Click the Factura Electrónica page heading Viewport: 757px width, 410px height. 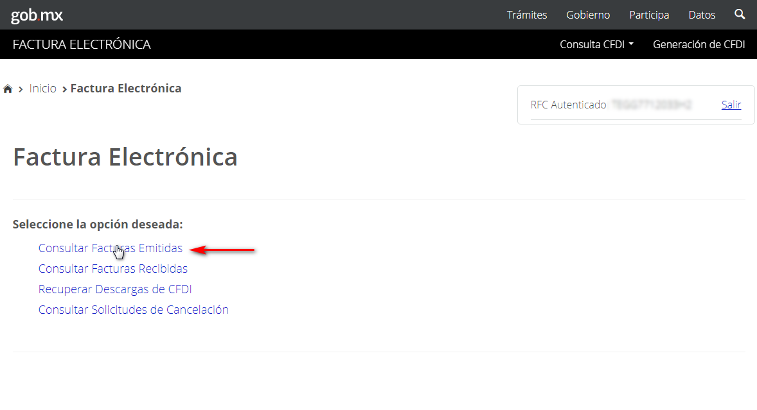click(125, 157)
